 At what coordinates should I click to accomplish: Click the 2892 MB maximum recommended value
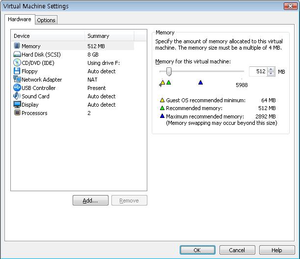tap(266, 116)
